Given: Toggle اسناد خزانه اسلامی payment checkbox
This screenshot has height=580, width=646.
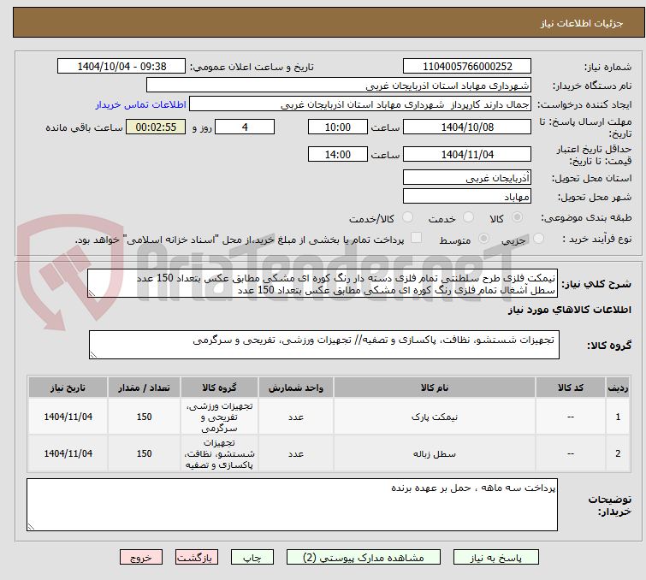Looking at the screenshot, I should point(417,238).
